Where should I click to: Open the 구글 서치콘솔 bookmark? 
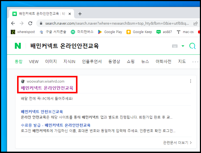point(53,32)
